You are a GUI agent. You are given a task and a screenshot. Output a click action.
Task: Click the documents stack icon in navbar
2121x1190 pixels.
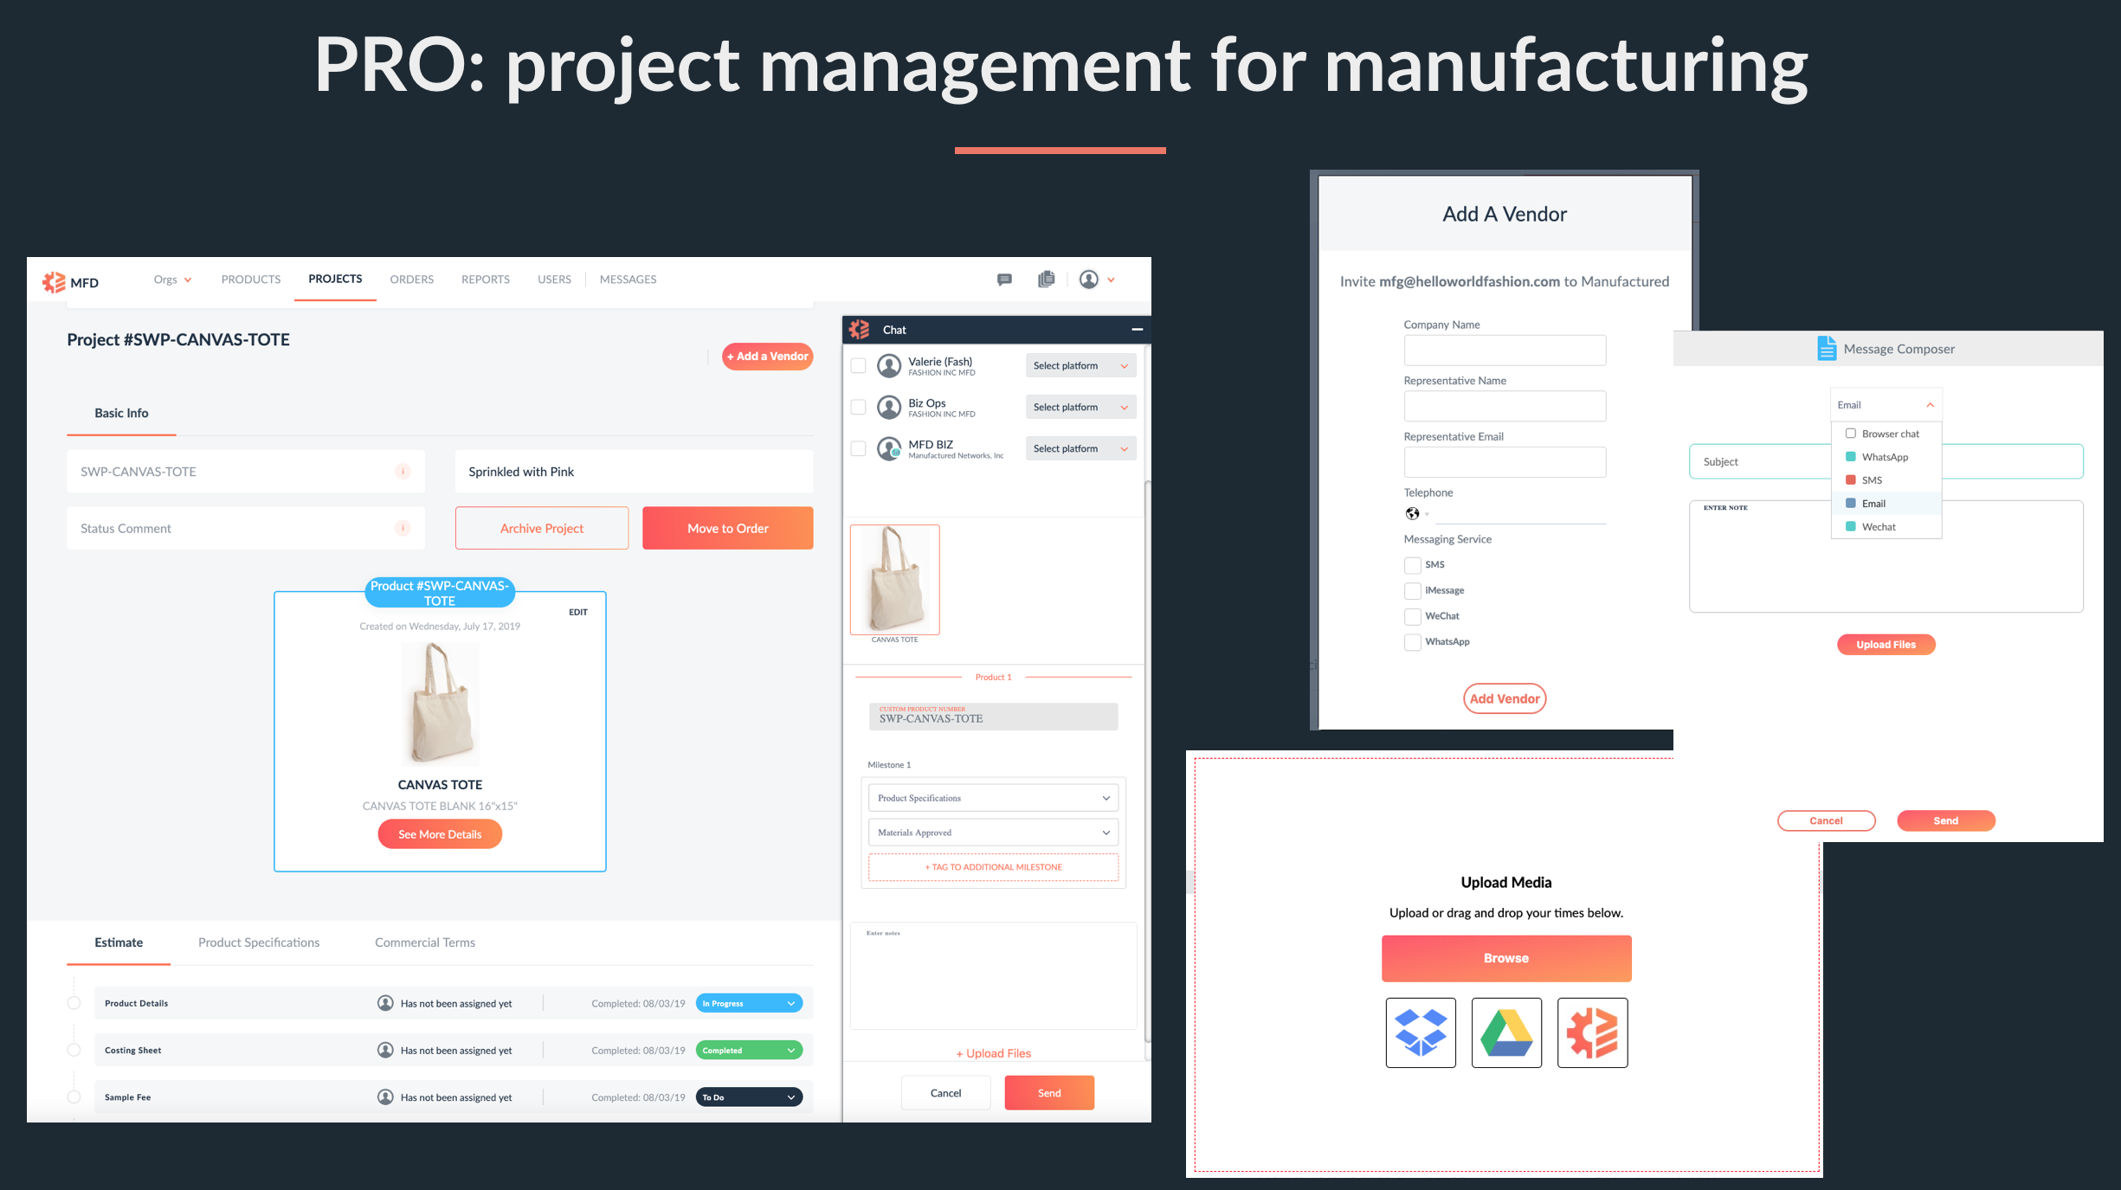click(1046, 280)
